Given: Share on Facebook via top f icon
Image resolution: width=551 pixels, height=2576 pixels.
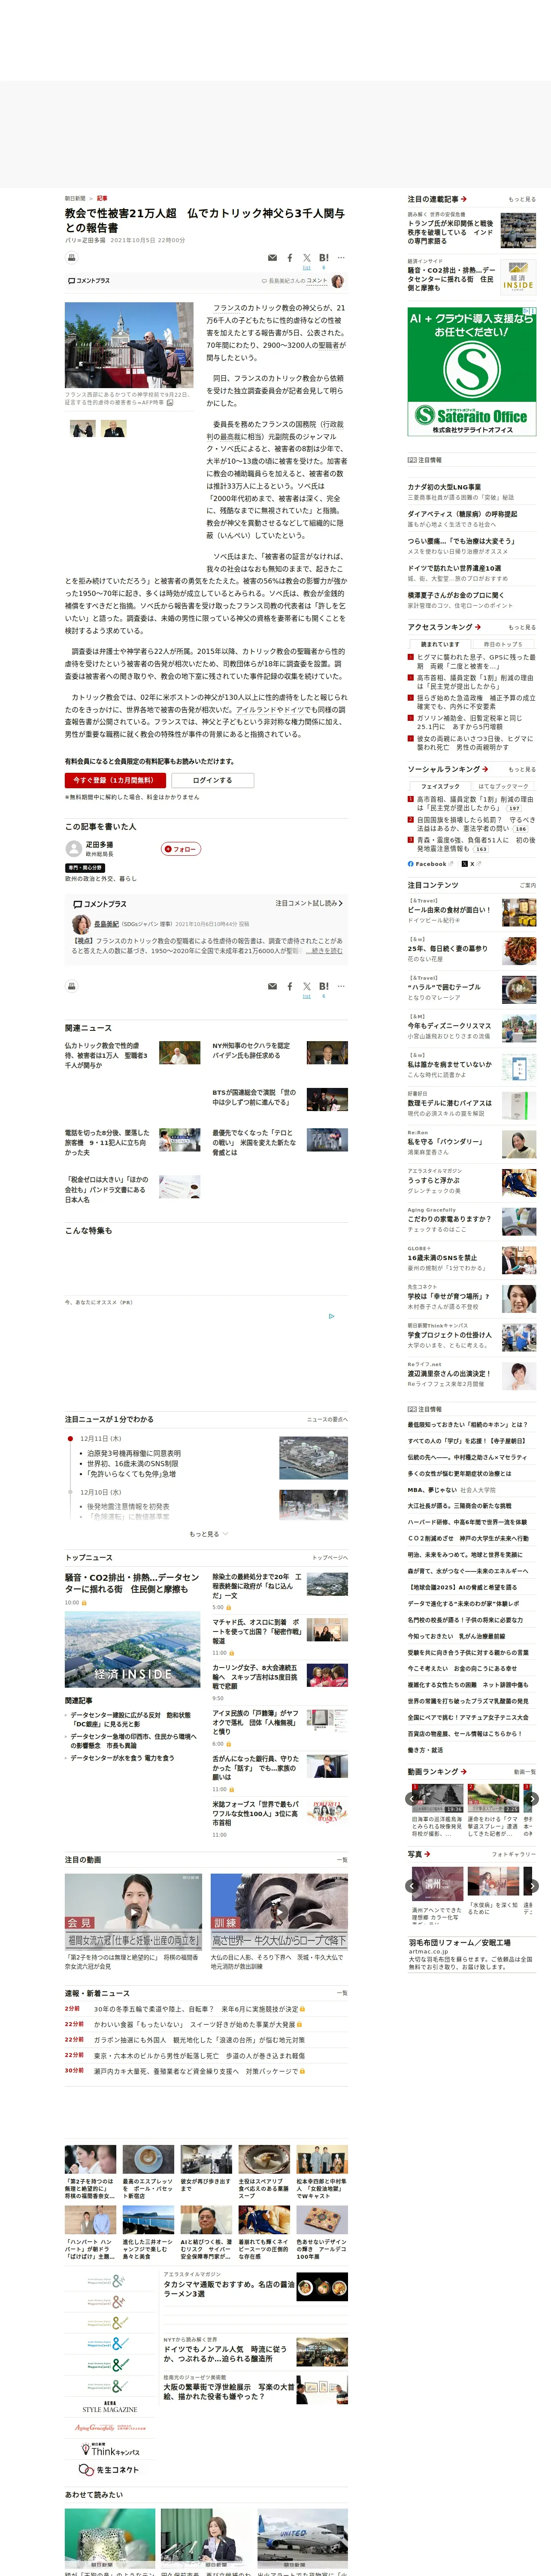Looking at the screenshot, I should point(290,258).
